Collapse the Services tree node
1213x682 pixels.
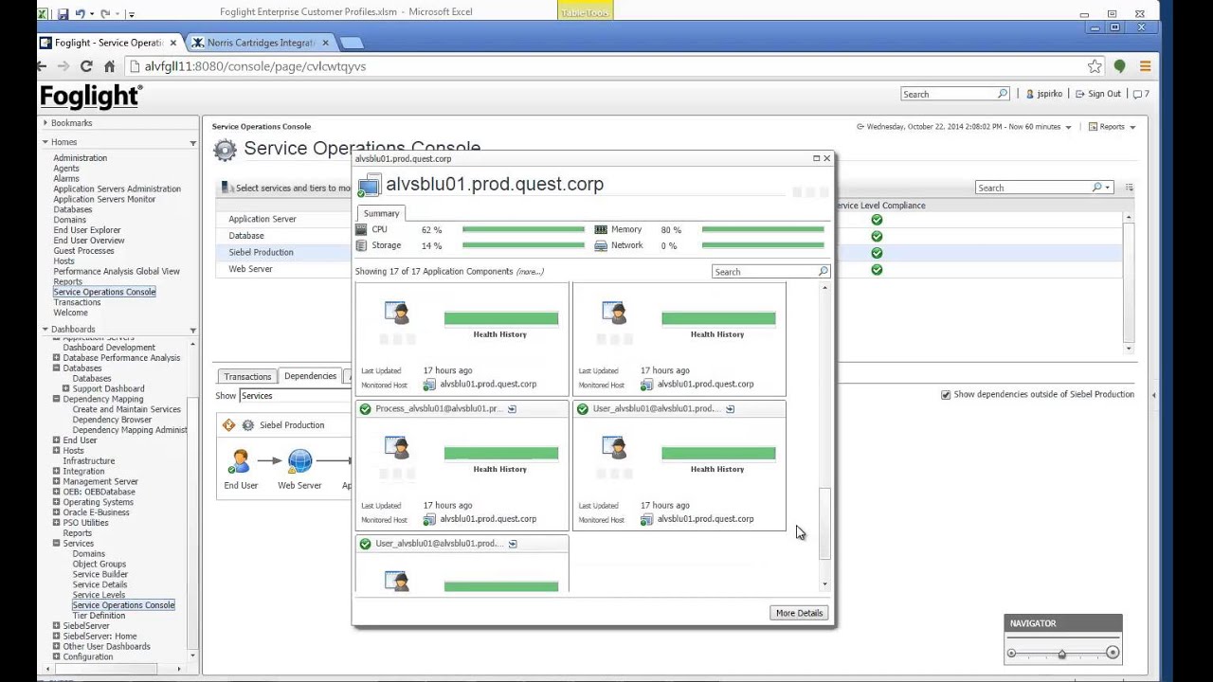pos(56,544)
